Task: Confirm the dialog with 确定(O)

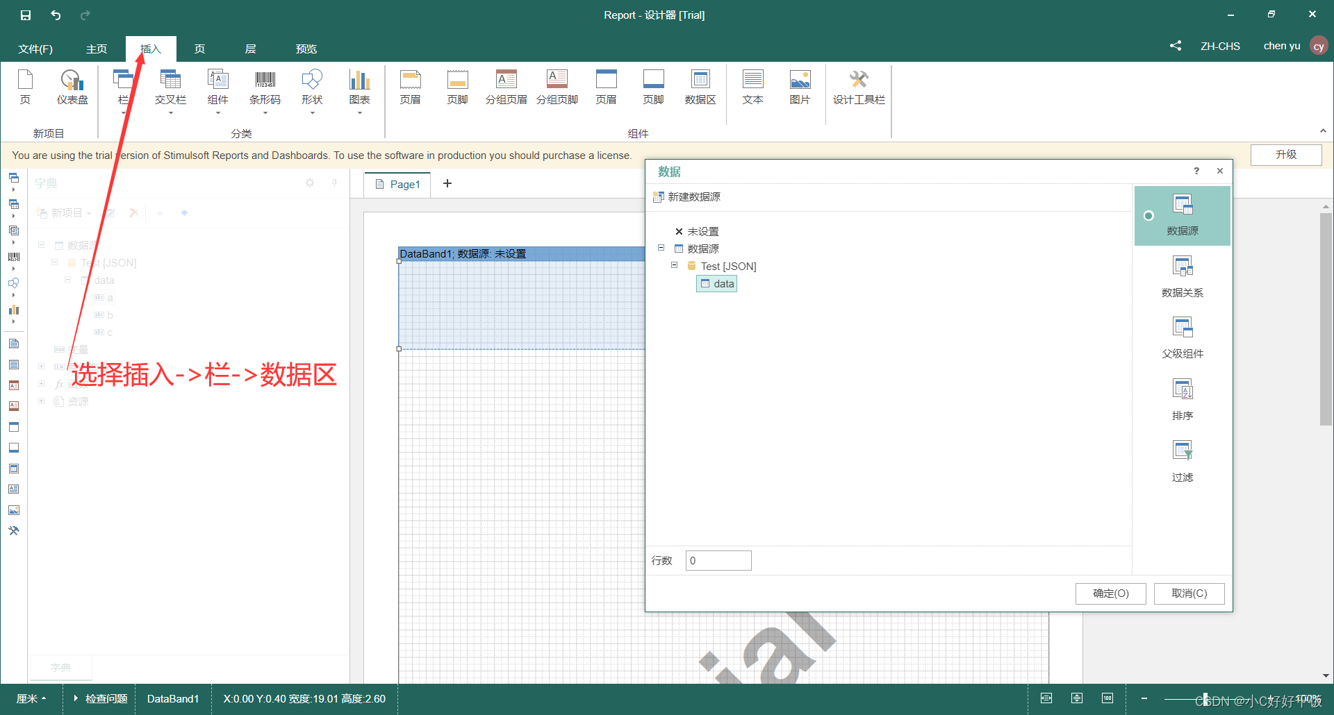Action: (1111, 594)
